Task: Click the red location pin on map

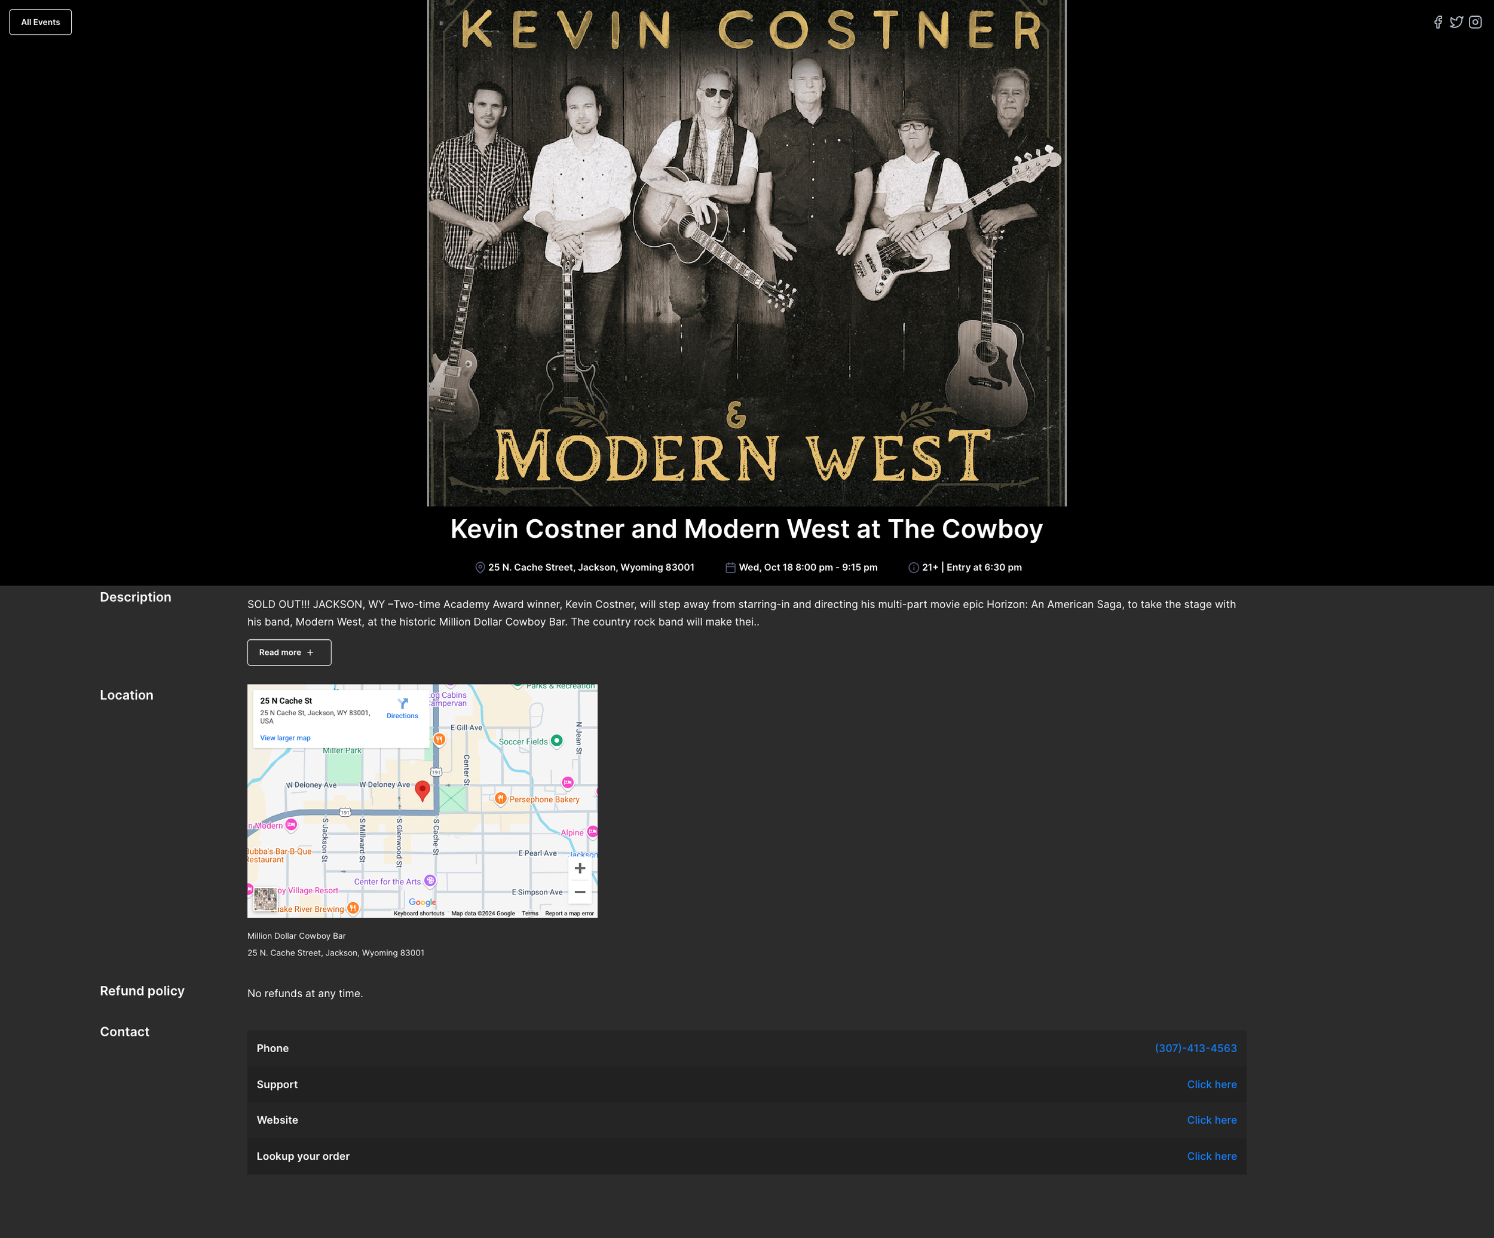Action: click(x=422, y=790)
